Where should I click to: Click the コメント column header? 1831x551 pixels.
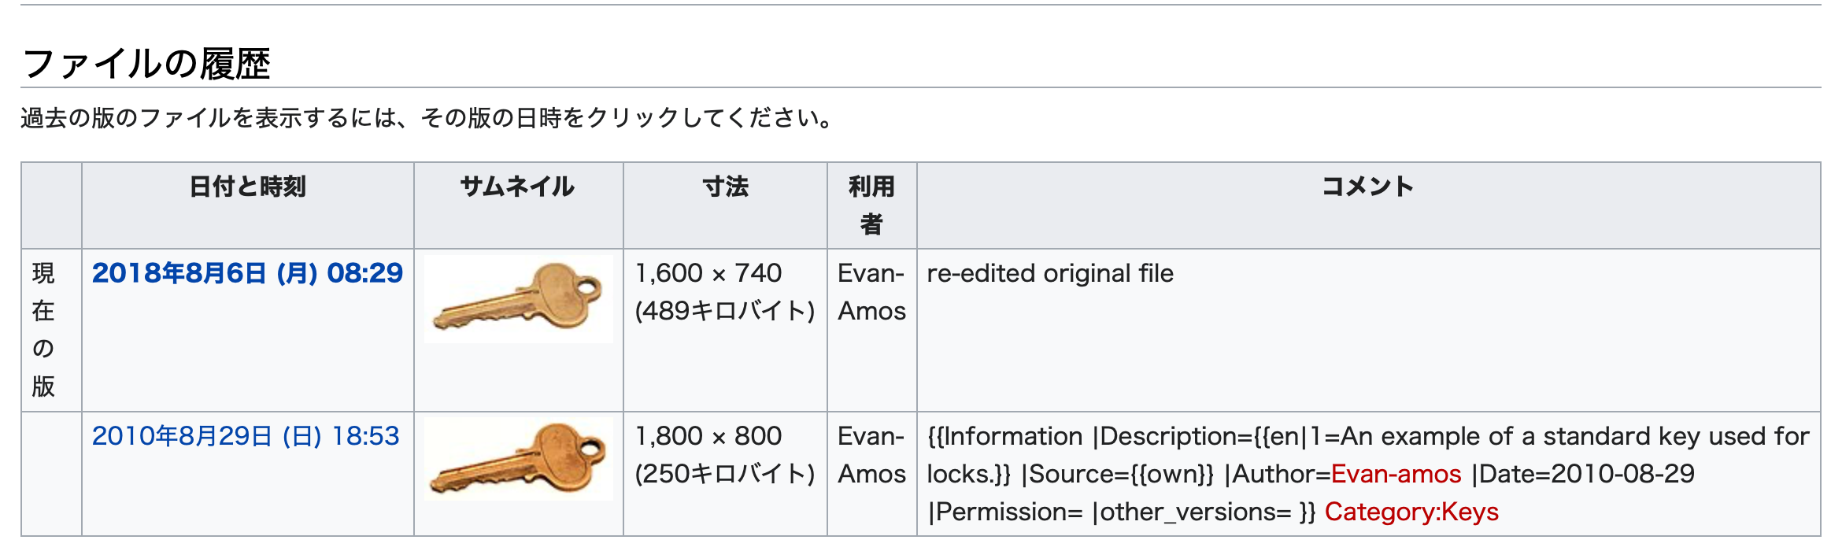[x=1367, y=187]
